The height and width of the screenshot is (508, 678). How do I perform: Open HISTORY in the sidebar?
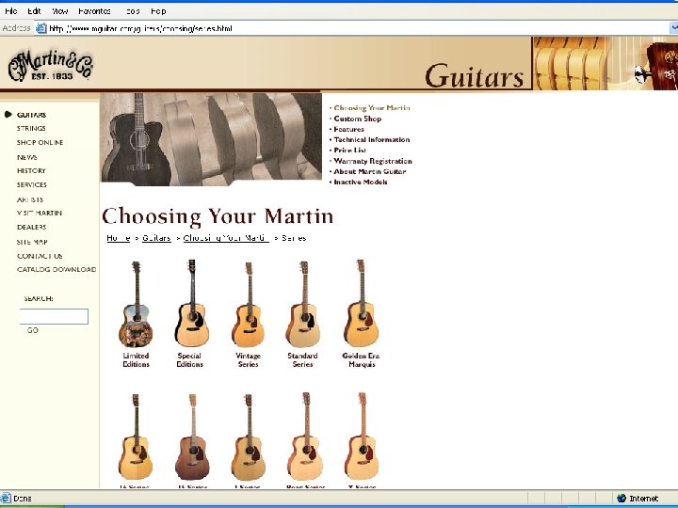coord(31,170)
